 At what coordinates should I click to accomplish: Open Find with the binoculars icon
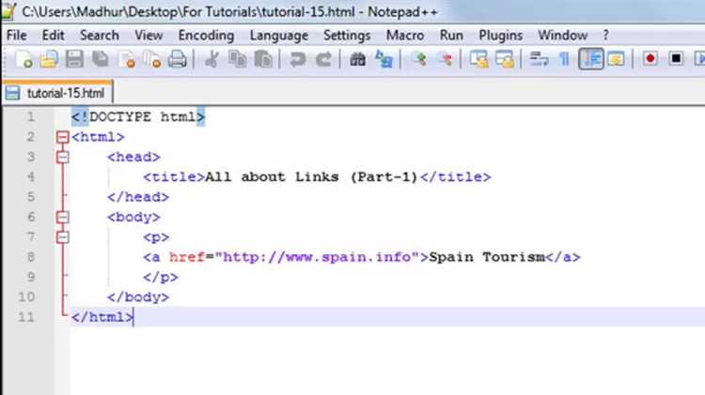click(x=358, y=59)
